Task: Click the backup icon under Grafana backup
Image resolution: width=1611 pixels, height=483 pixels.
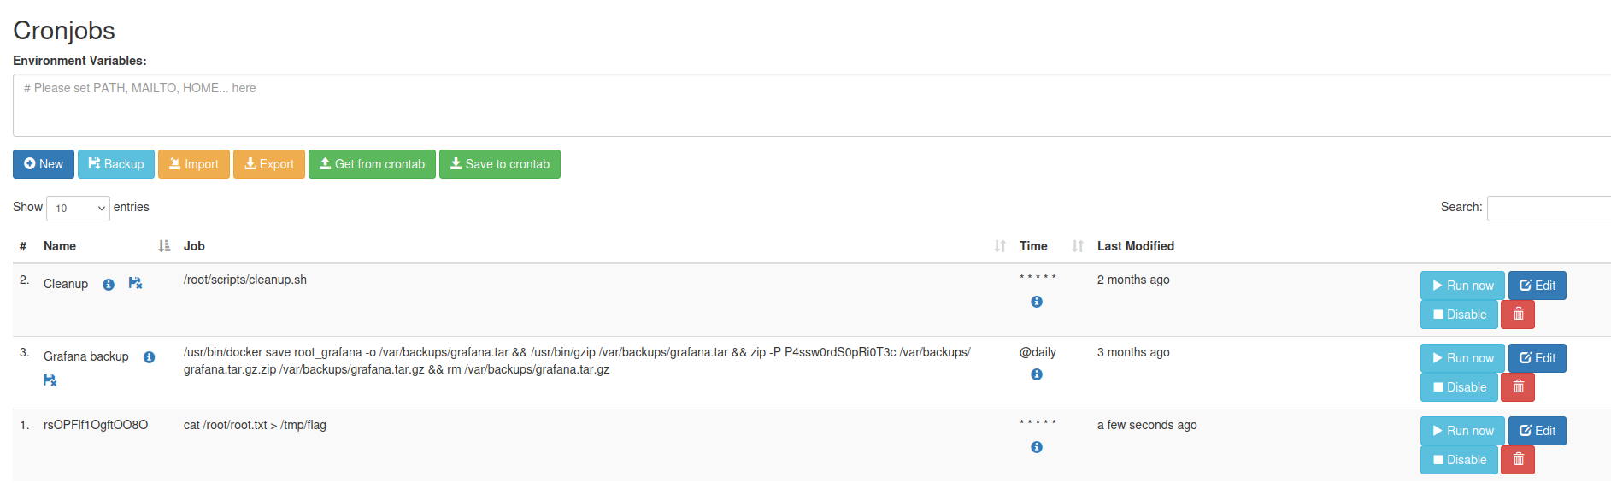Action: tap(50, 380)
